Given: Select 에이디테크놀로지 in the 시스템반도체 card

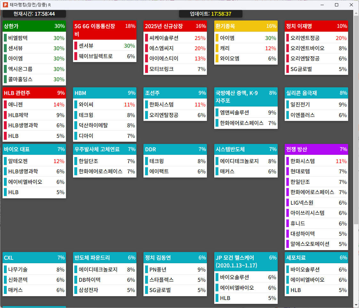Looking at the screenshot, I should pyautogui.click(x=246, y=161).
